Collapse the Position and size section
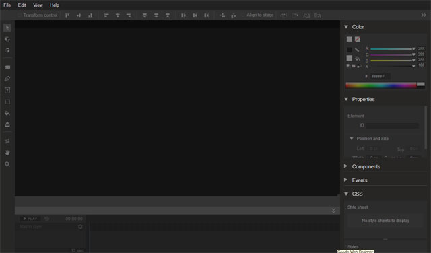 [352, 139]
